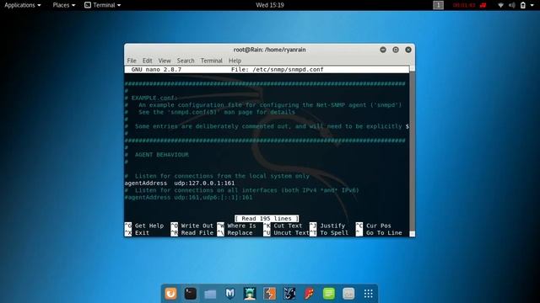Click the '^C Cur Pos' nano shortcut

[x=373, y=226]
